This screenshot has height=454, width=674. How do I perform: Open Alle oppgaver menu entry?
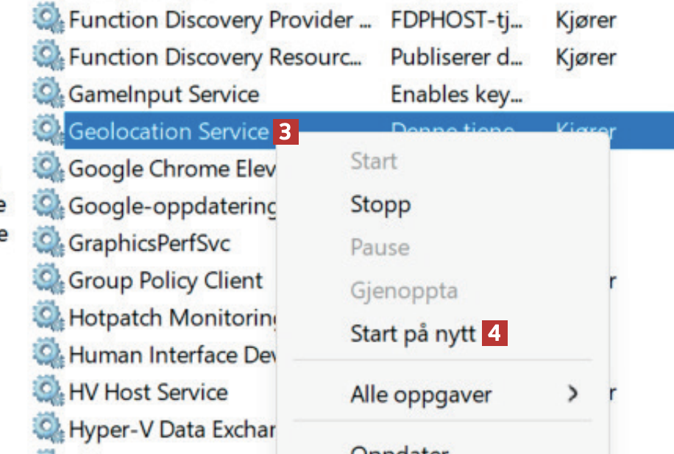coord(421,394)
